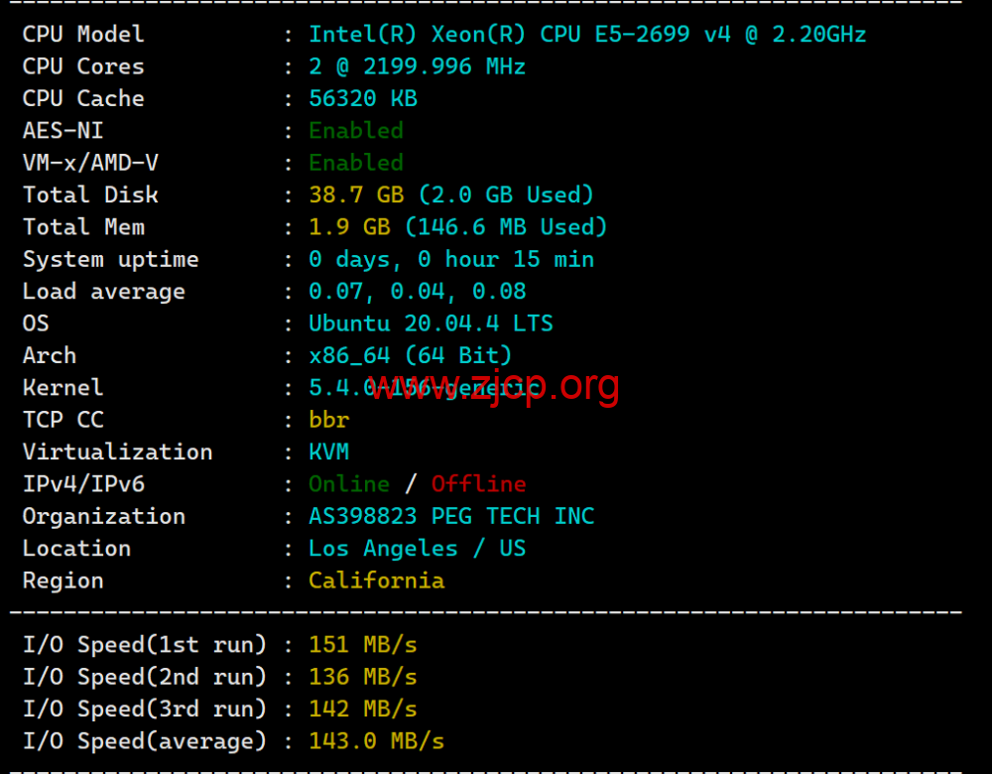992x774 pixels.
Task: Select the 'IPv4/IPv6' label
Action: (83, 484)
